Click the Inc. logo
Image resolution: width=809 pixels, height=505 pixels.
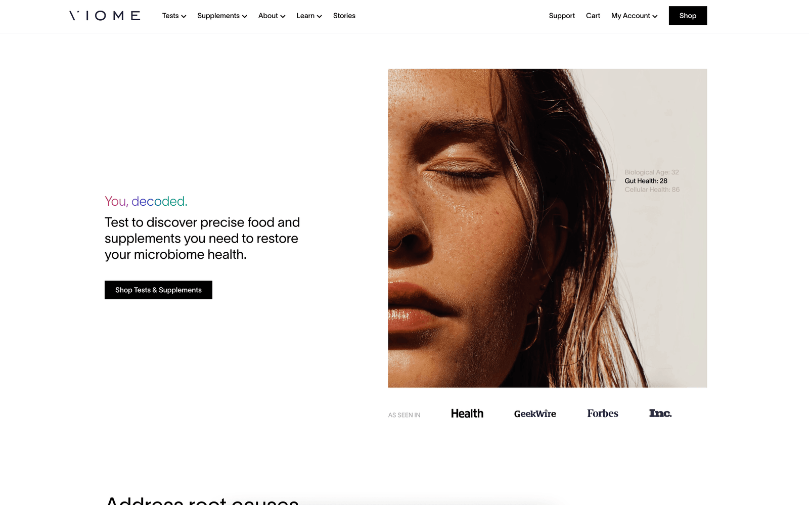(660, 414)
